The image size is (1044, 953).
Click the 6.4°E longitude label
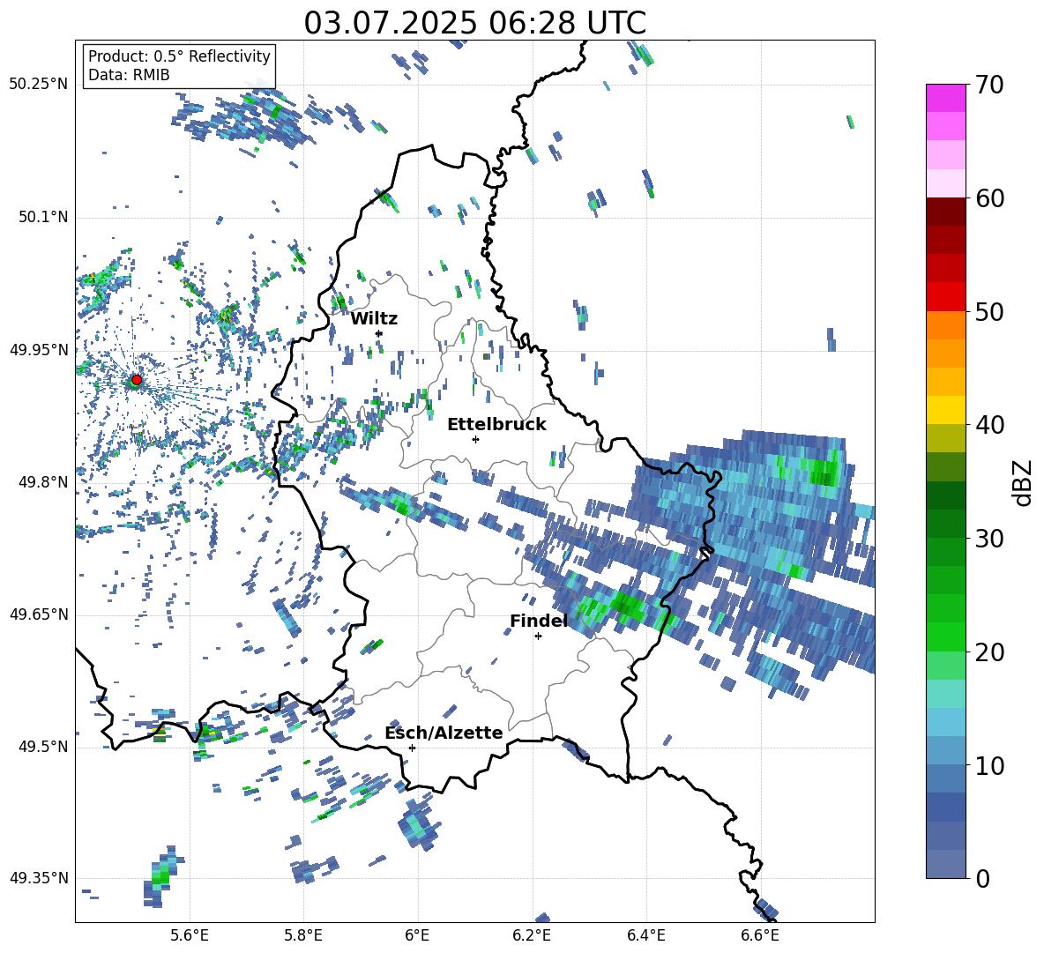click(x=645, y=935)
